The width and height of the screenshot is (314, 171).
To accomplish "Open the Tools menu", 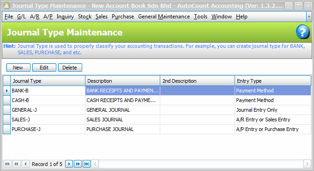I will pos(201,17).
